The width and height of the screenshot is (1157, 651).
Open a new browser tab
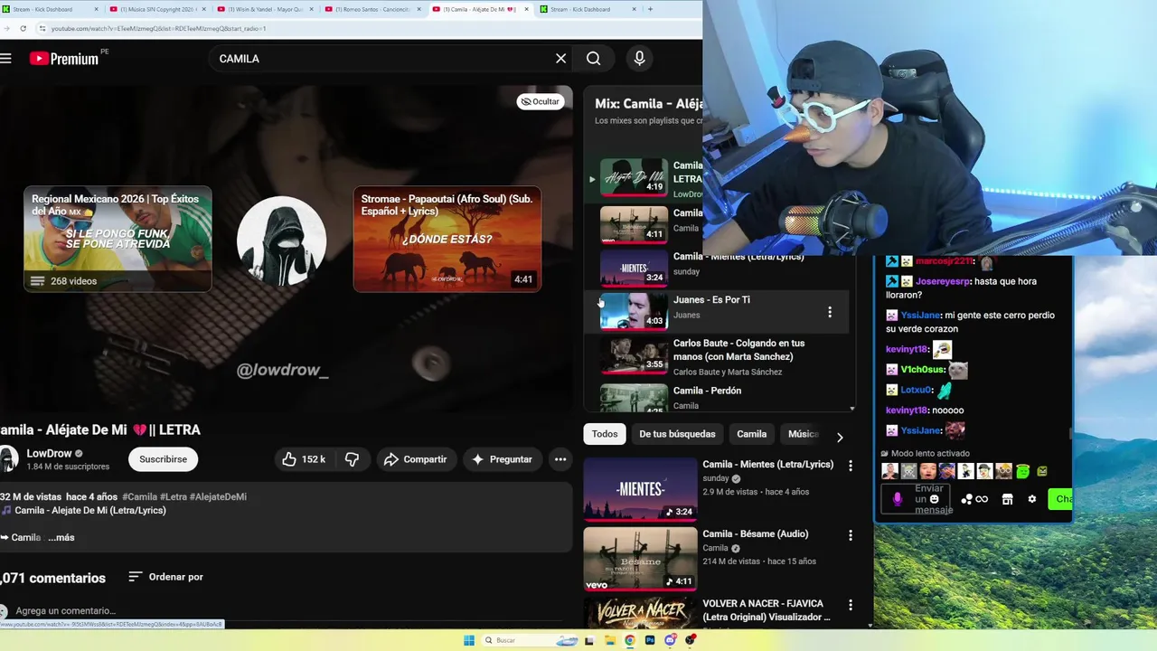coord(650,9)
